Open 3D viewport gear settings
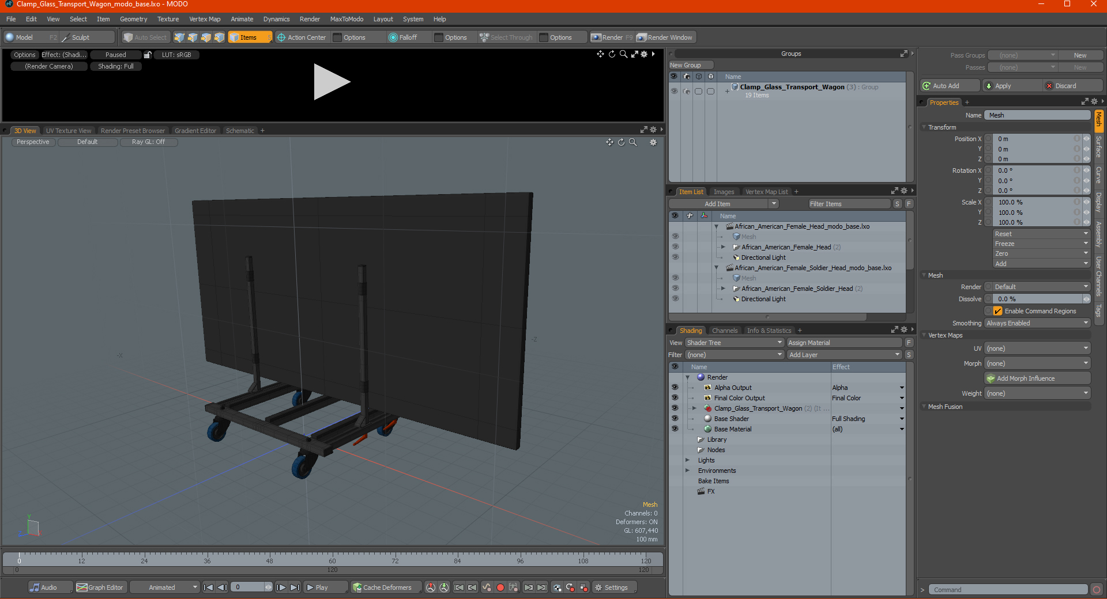This screenshot has height=599, width=1107. click(653, 142)
